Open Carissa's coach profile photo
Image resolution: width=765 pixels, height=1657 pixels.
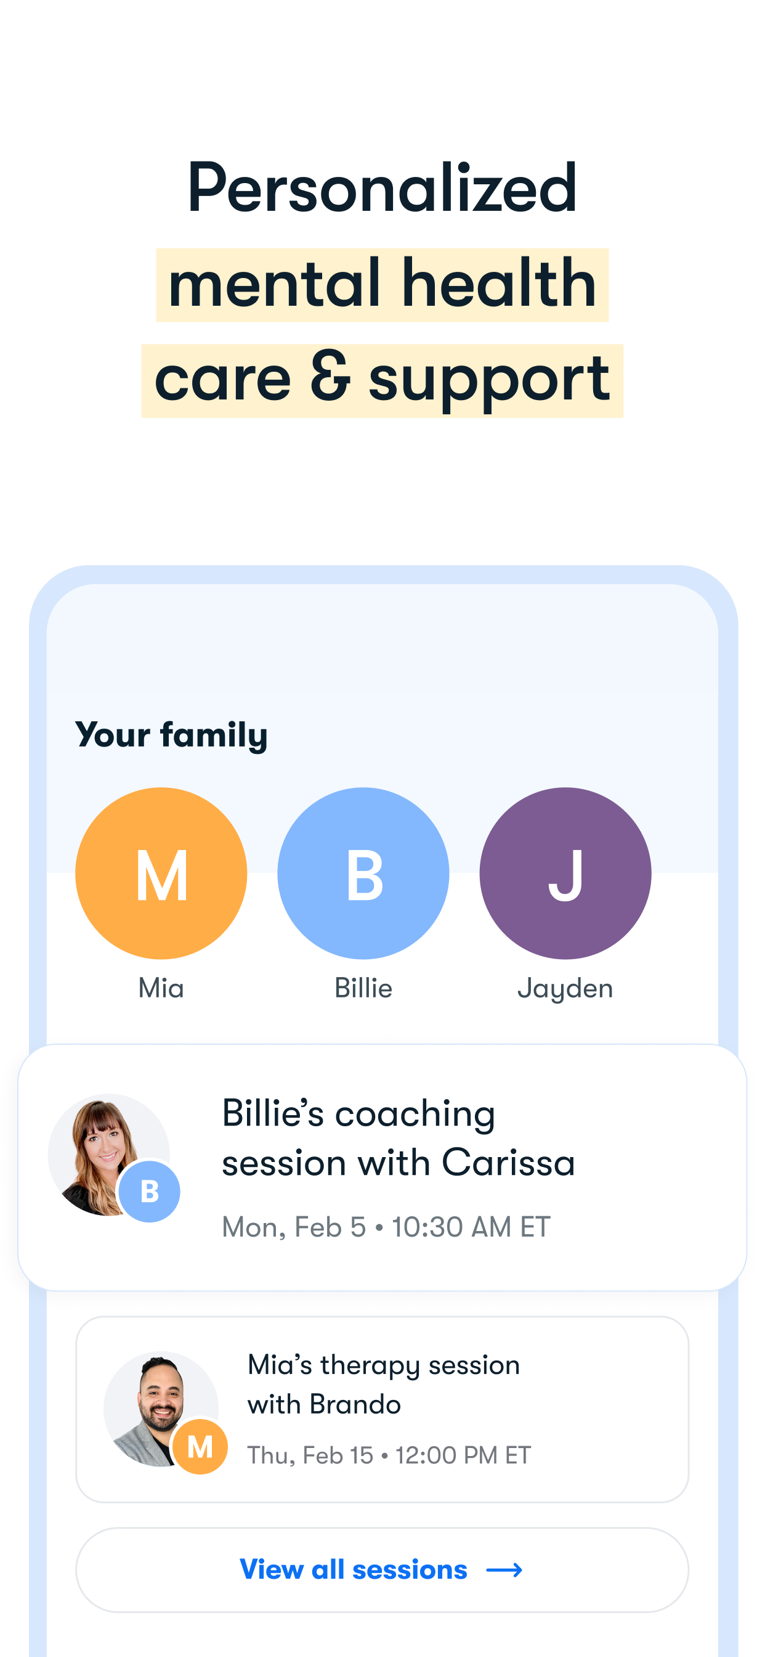pos(108,1155)
